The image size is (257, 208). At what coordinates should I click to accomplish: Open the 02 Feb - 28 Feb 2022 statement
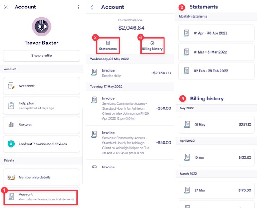point(216,71)
